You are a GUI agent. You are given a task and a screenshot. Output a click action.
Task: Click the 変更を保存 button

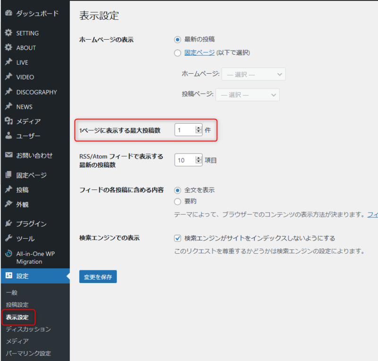[98, 277]
